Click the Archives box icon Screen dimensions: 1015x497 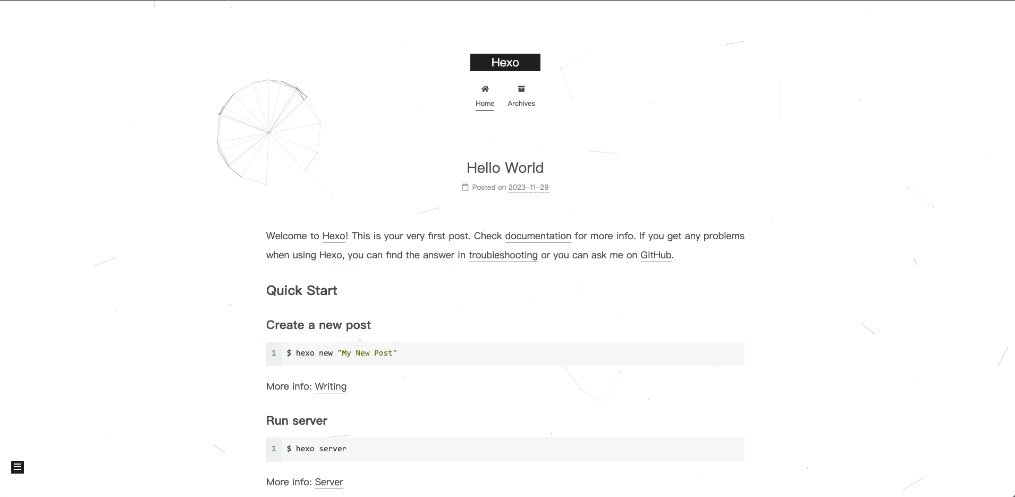pos(521,89)
